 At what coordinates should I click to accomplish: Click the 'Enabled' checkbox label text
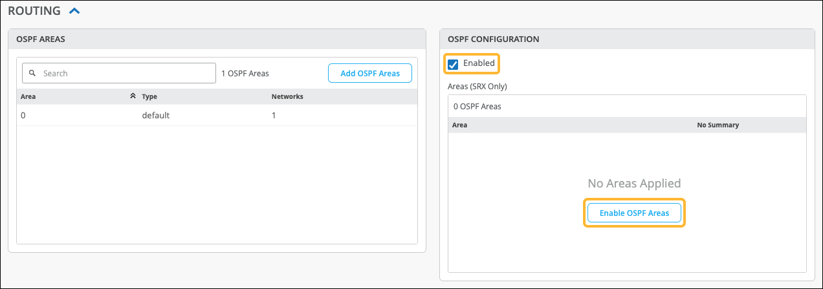click(479, 63)
